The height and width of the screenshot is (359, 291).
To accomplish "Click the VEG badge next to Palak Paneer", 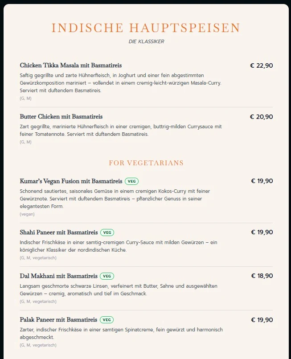I will (x=107, y=320).
